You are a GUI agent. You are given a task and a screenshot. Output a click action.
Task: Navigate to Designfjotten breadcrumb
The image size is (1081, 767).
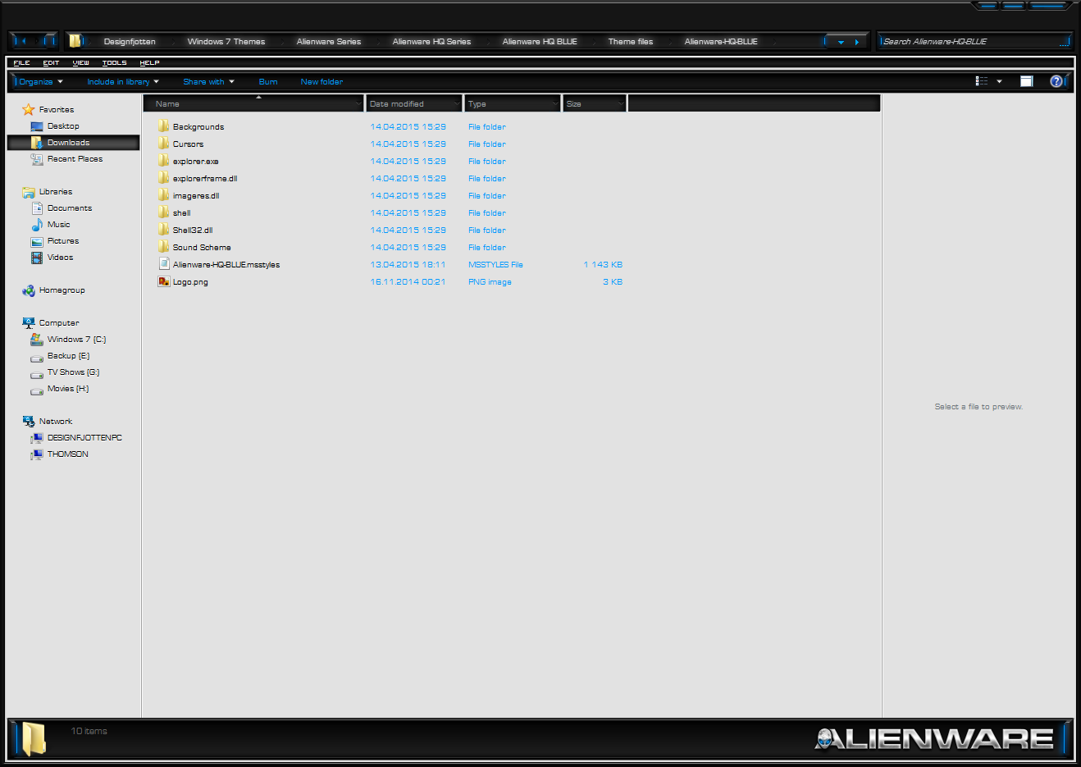[130, 42]
